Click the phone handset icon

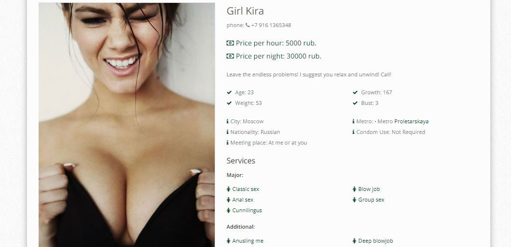click(x=248, y=25)
